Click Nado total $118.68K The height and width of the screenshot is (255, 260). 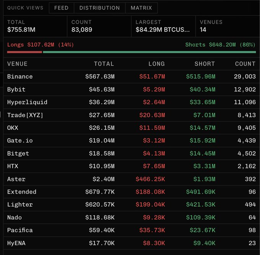point(100,217)
